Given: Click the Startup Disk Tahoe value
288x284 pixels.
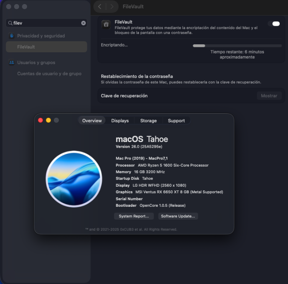Looking at the screenshot, I should pos(147,178).
